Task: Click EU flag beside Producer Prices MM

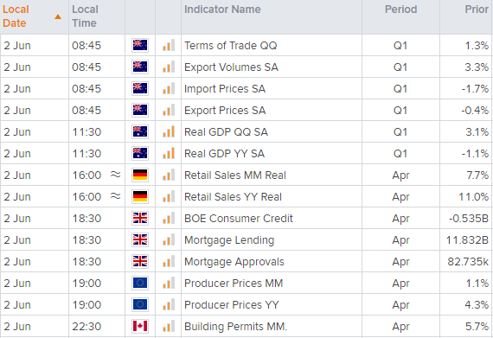Action: coord(140,283)
